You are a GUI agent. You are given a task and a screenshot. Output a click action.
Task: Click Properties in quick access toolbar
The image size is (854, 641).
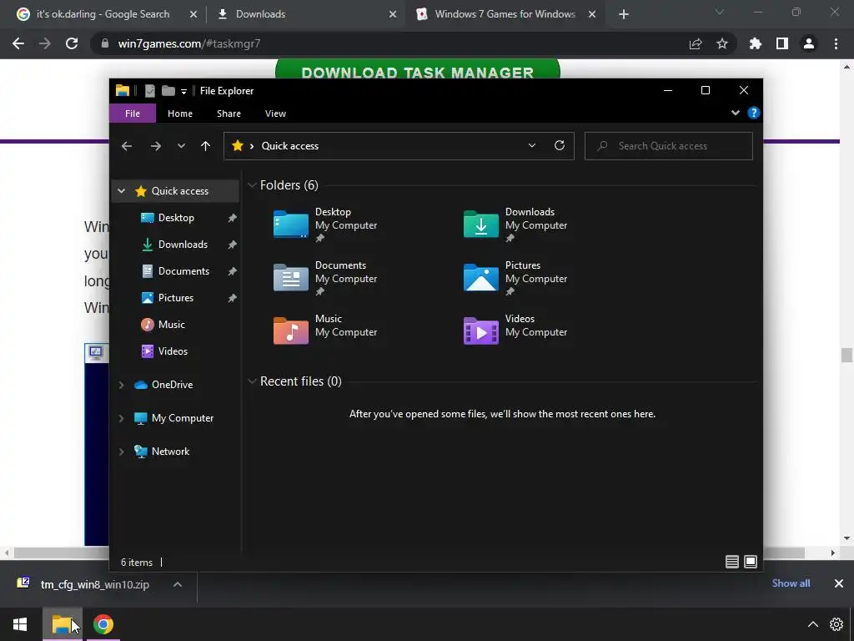pos(150,90)
